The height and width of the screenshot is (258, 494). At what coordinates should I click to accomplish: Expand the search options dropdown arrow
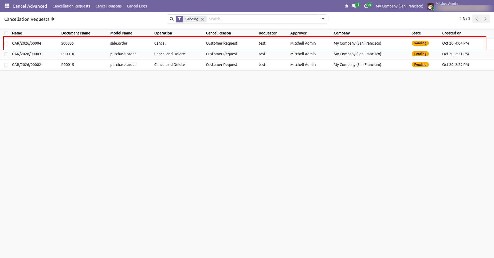click(323, 19)
